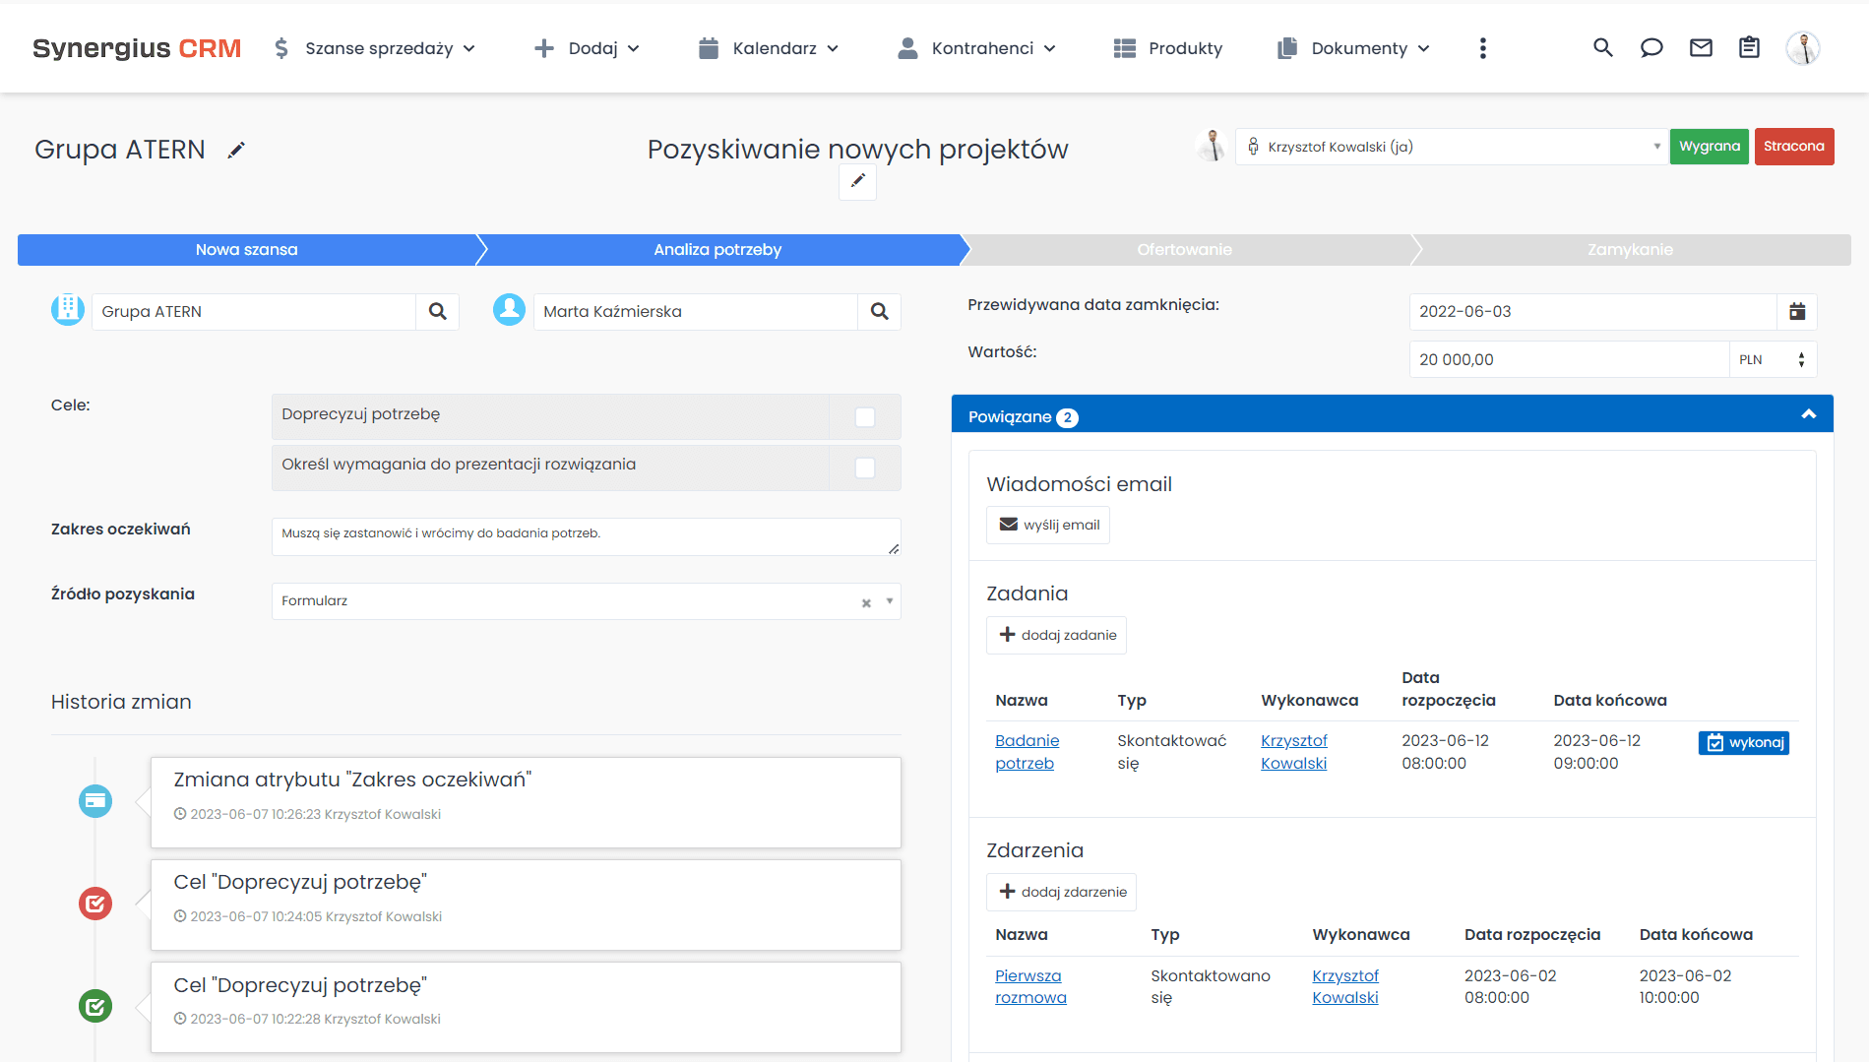Collapse the Powiązane panel
The width and height of the screenshot is (1869, 1062).
1808,415
